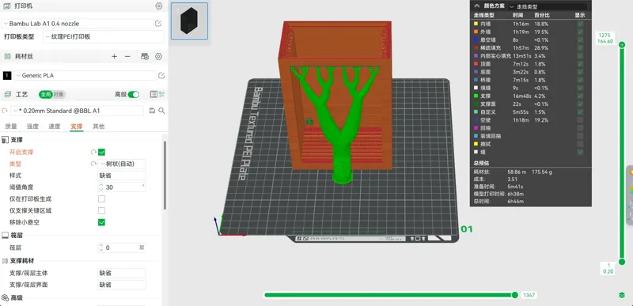Switch to the 质量 tab
This screenshot has height=306, width=633.
(x=11, y=127)
